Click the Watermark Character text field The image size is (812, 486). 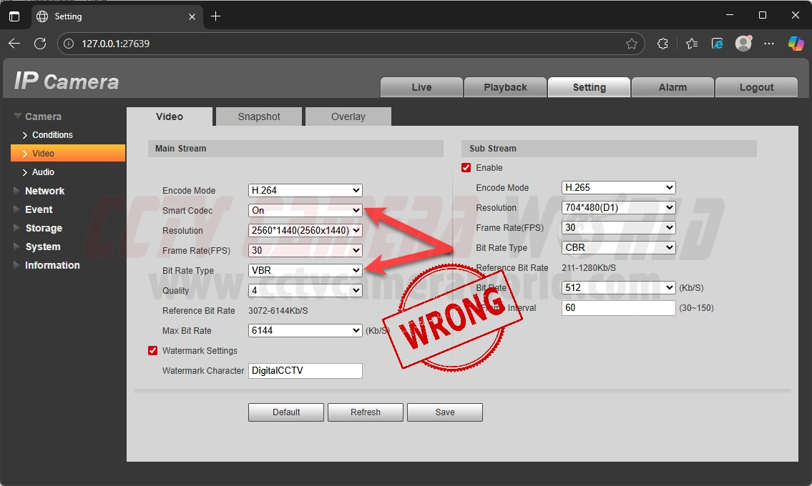305,371
